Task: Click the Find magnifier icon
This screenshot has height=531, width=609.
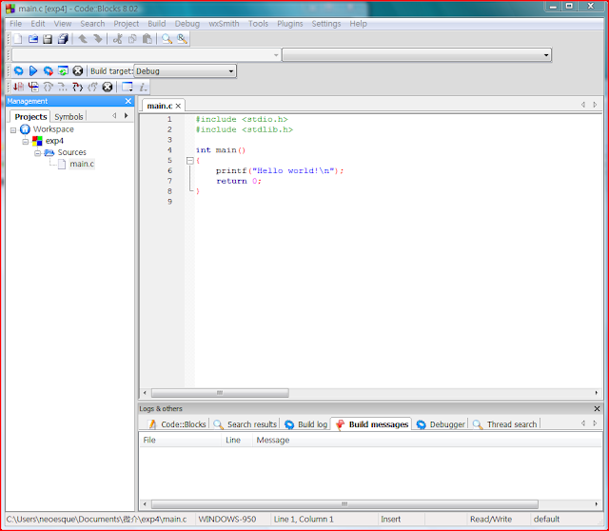Action: click(x=167, y=39)
